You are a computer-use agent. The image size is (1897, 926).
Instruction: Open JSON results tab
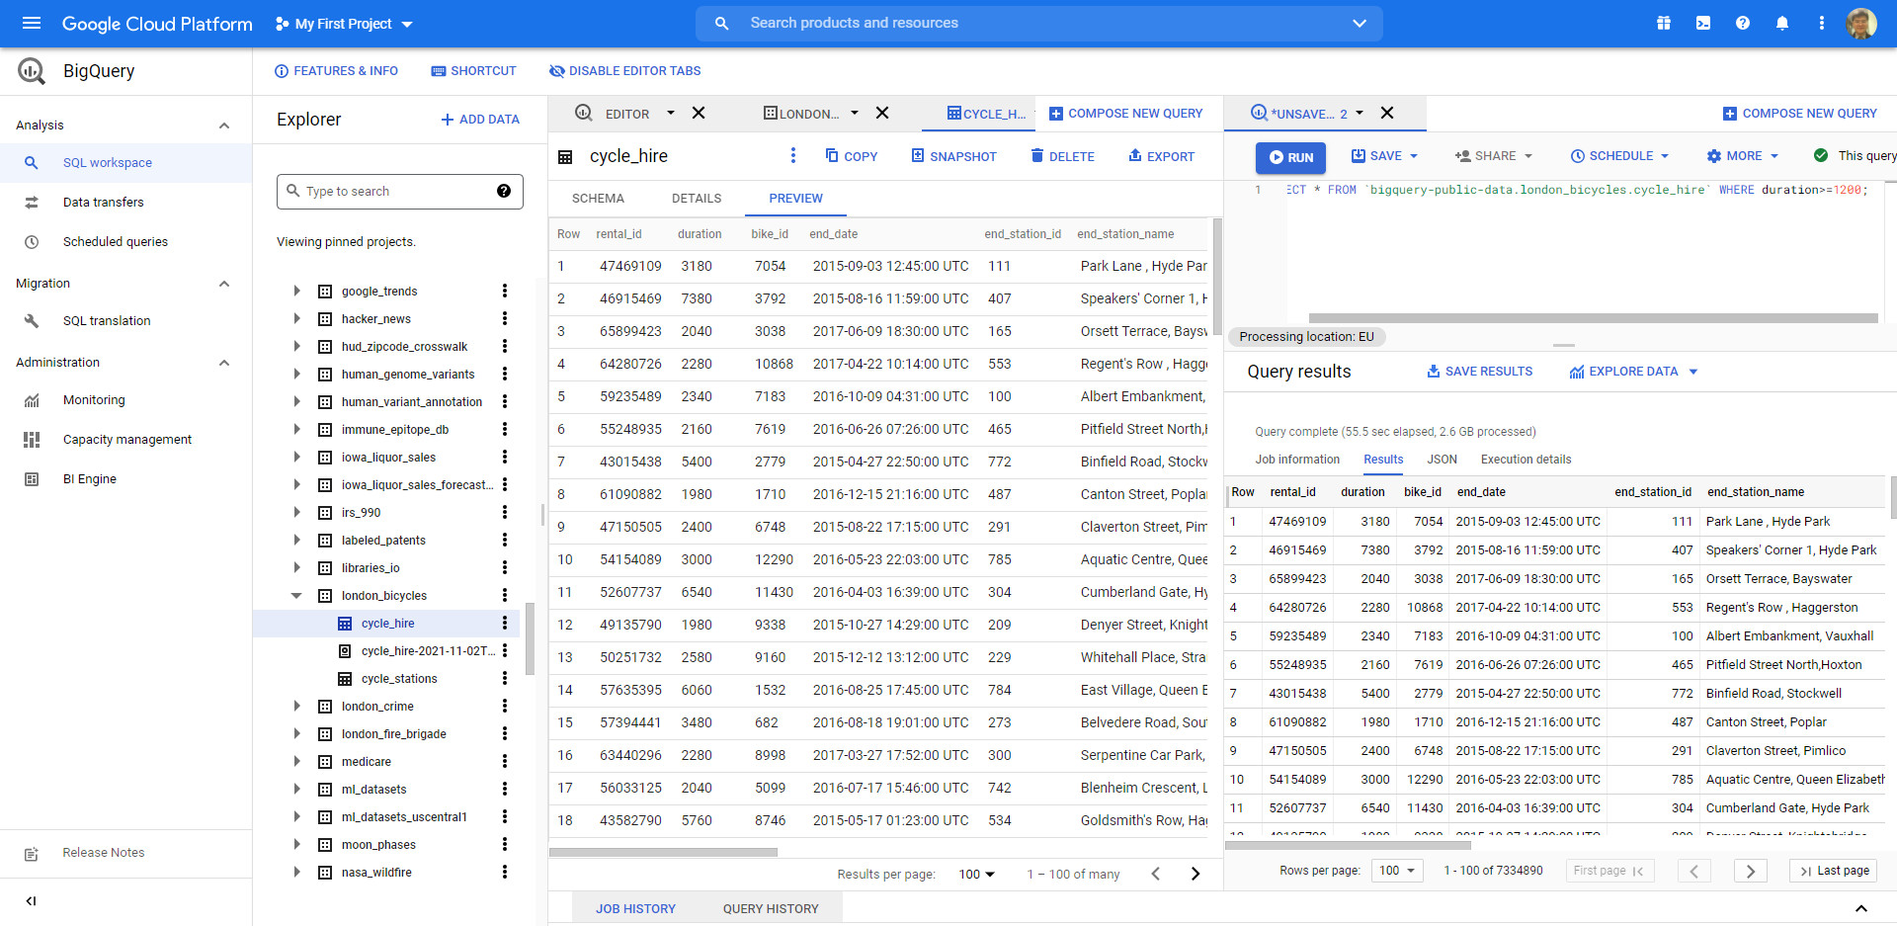1442,460
